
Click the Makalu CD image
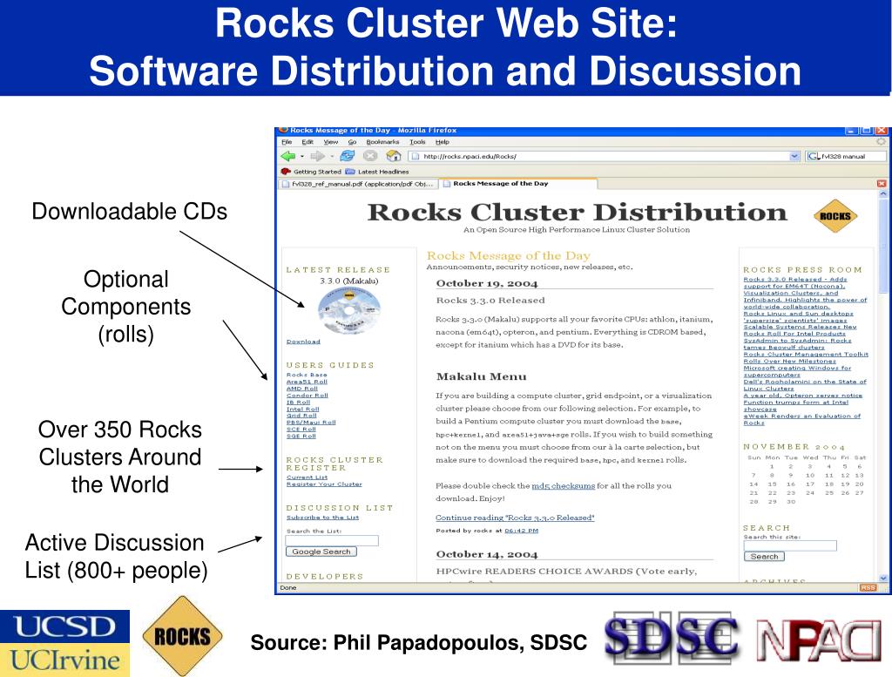(348, 311)
